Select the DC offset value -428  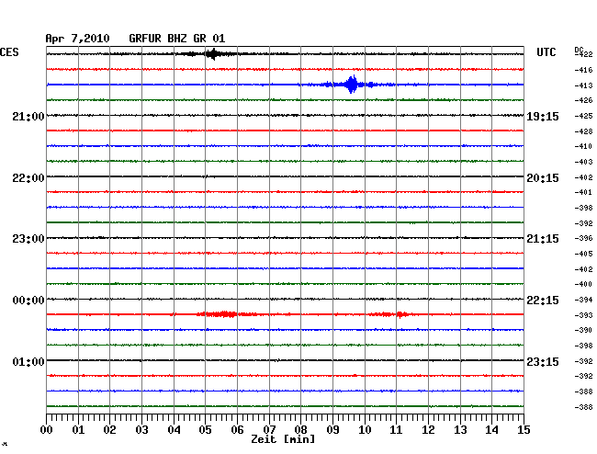(x=583, y=131)
